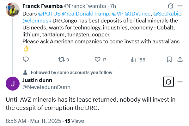Bookmark Franck Fwamba's tweet
Screen dimensions: 189x126
pos(169,60)
